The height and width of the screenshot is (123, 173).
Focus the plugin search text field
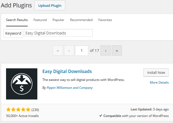pos(58,33)
